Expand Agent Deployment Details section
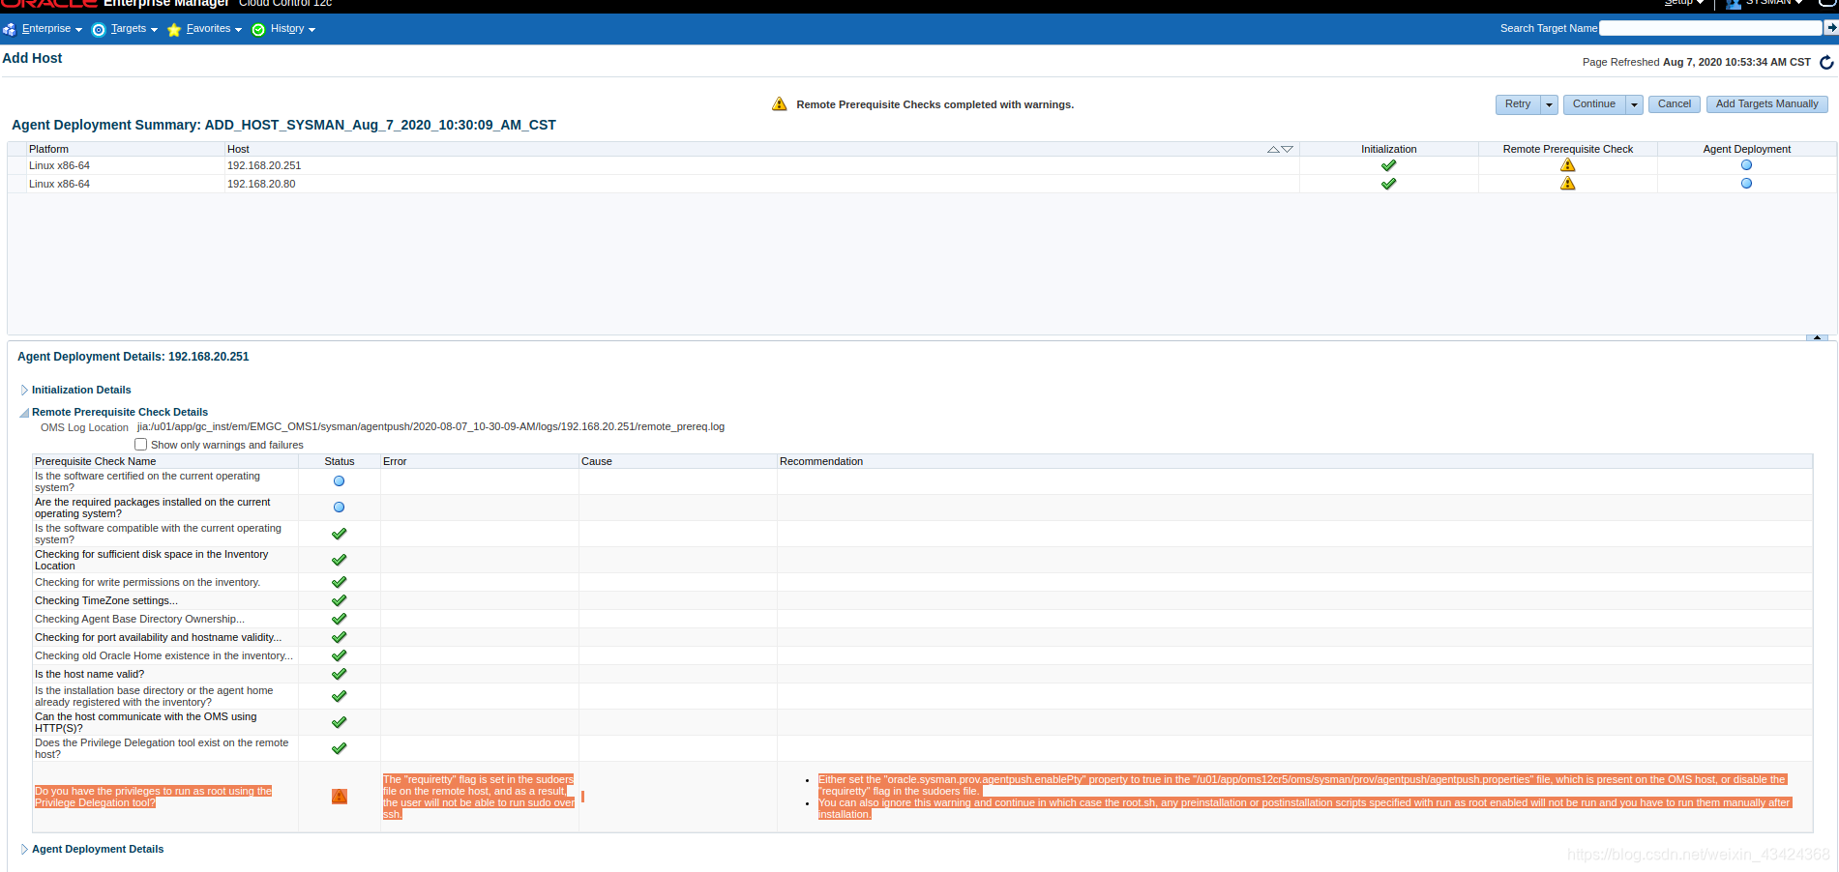Viewport: 1839px width, 872px height. coord(24,850)
